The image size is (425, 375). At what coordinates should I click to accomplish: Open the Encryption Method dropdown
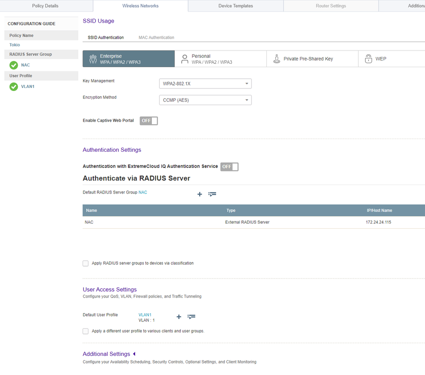click(205, 100)
